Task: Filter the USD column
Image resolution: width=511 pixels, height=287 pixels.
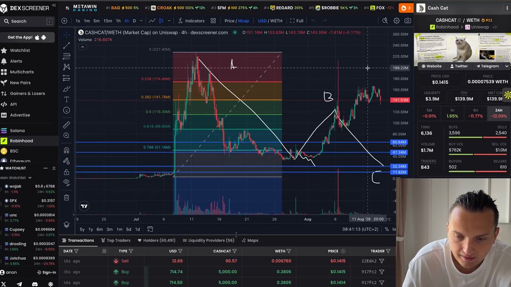Action: point(180,251)
